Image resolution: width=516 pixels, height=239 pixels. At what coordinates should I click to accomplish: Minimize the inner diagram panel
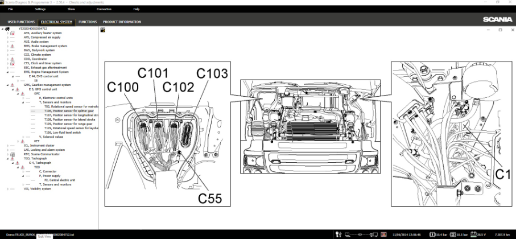489,30
